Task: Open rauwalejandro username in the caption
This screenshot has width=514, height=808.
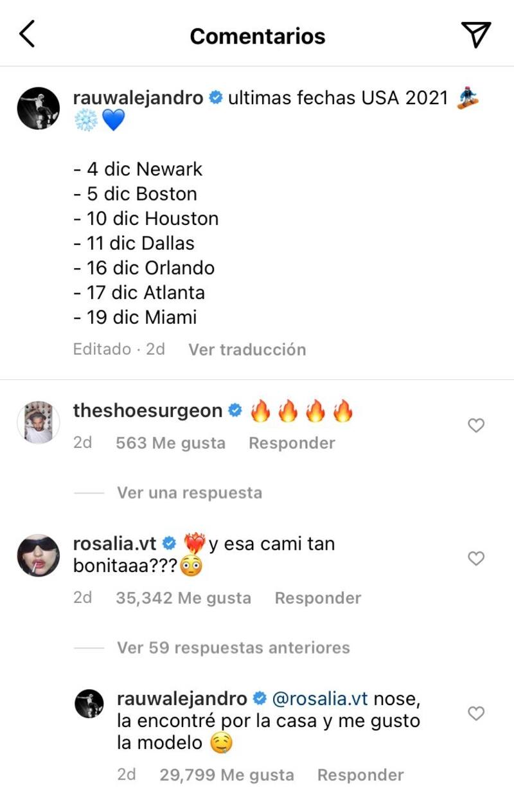Action: (x=138, y=98)
